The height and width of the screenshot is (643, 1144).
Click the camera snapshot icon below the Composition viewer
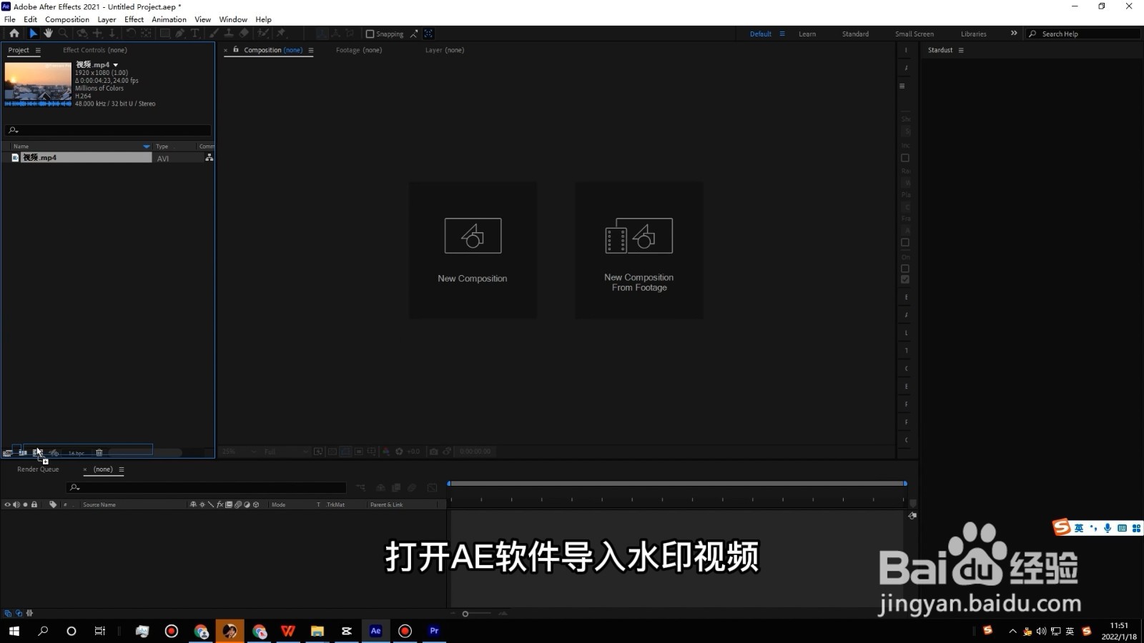(434, 452)
